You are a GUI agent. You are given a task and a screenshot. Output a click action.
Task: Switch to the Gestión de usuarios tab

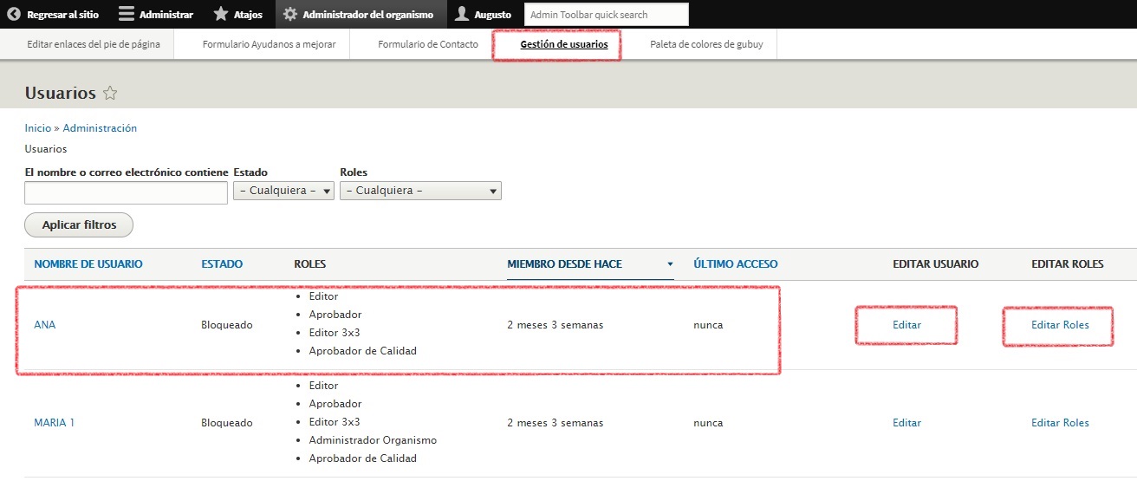563,44
